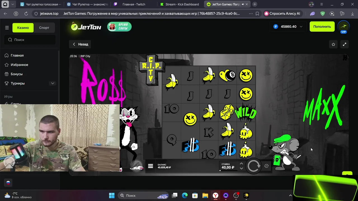Increase the bet with up arrow
This screenshot has height=201, width=358.
(241, 164)
